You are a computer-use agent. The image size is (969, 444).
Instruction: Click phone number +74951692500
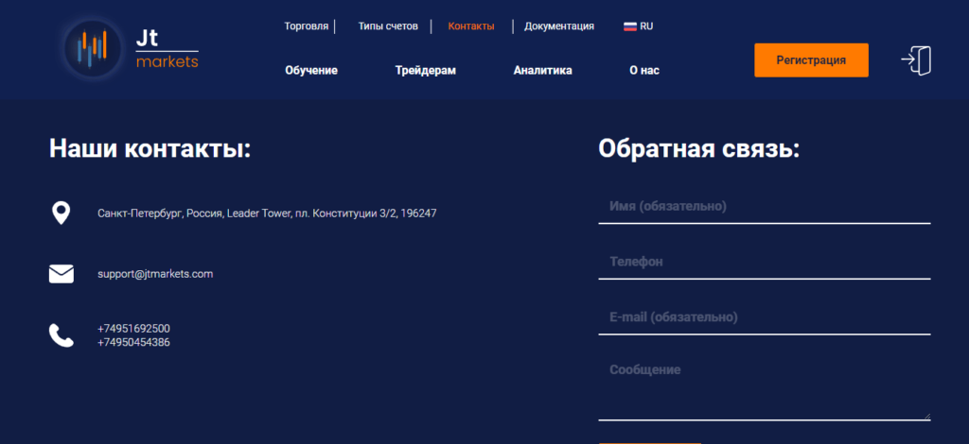(133, 329)
